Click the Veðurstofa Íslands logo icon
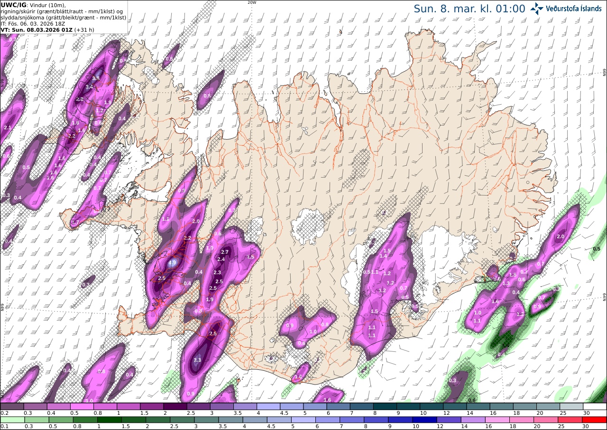 pos(537,8)
